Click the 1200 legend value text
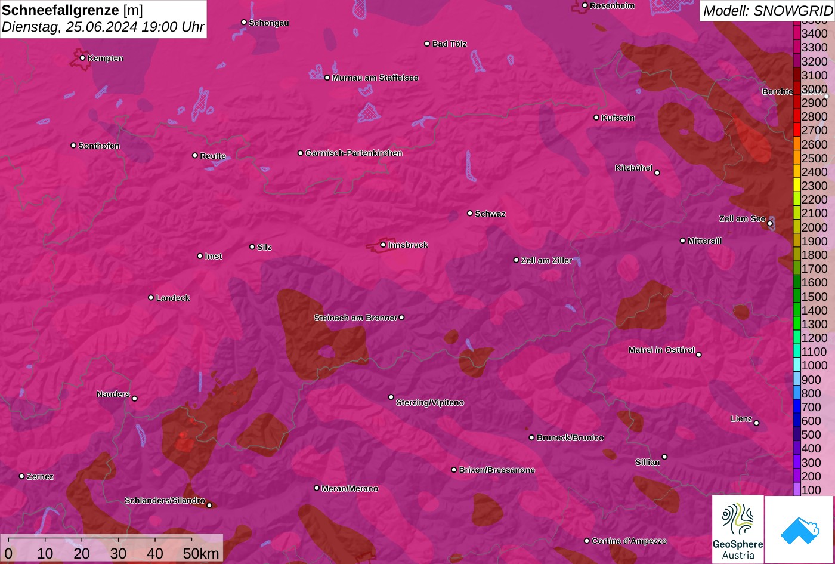The width and height of the screenshot is (835, 564). pos(815,338)
